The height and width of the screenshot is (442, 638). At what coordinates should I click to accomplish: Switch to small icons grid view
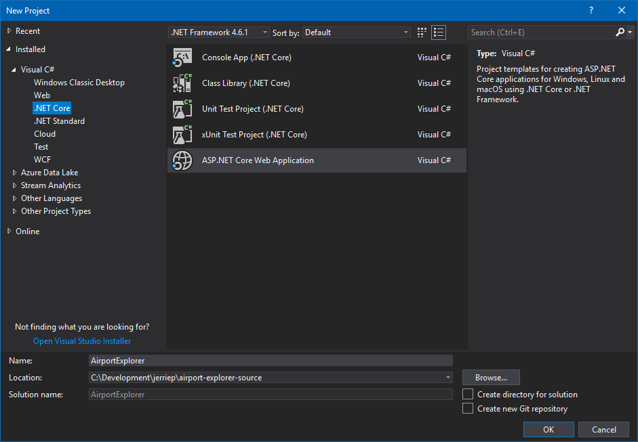point(422,32)
